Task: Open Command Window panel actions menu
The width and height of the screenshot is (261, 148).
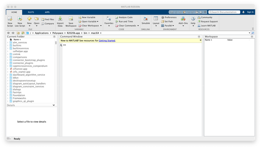Action: 199,37
